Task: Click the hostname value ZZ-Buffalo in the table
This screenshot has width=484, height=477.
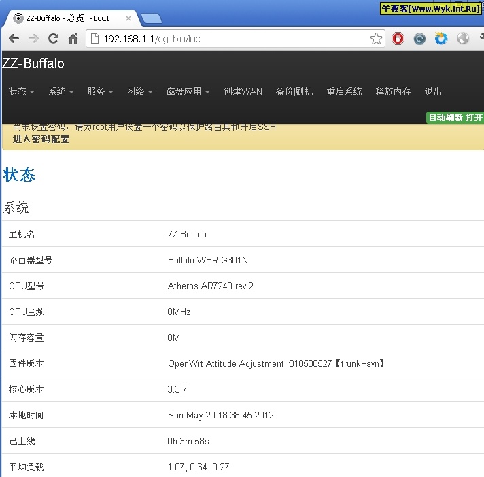Action: click(187, 234)
